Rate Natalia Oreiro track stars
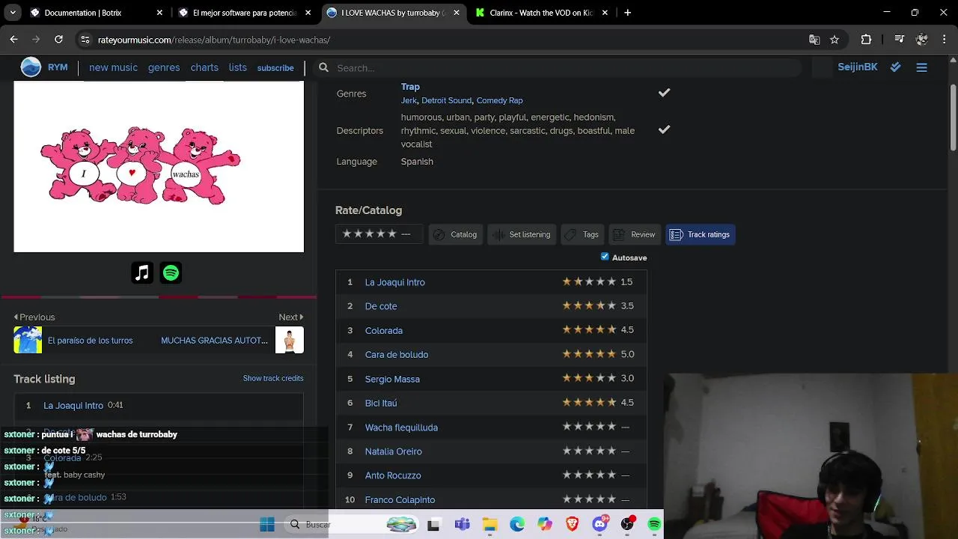The height and width of the screenshot is (539, 958). tap(589, 451)
